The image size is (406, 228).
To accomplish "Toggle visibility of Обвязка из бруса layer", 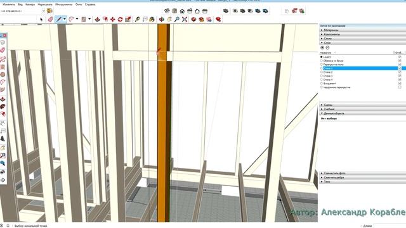I will pos(400,61).
